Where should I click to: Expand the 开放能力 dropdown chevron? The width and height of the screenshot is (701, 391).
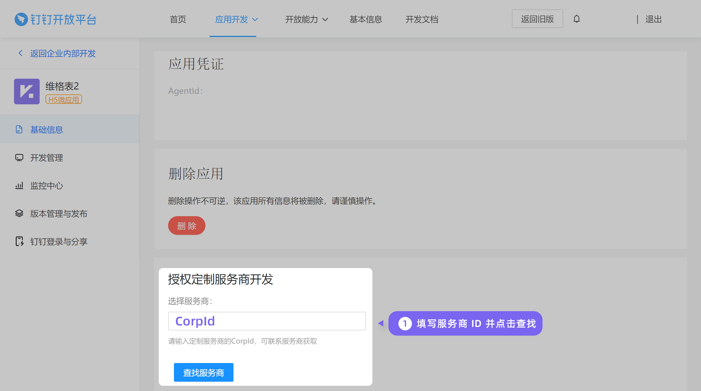pos(325,20)
